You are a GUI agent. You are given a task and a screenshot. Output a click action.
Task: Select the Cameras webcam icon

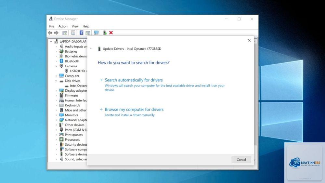coord(61,66)
